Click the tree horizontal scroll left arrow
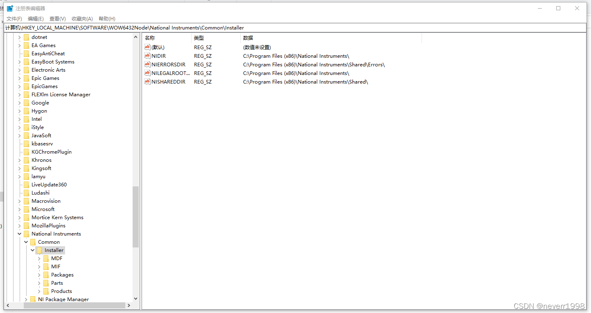This screenshot has height=313, width=591. [8, 306]
